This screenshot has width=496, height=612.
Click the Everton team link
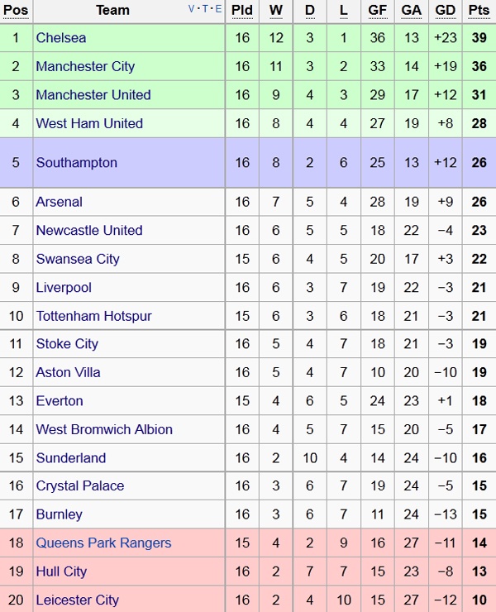pyautogui.click(x=60, y=401)
